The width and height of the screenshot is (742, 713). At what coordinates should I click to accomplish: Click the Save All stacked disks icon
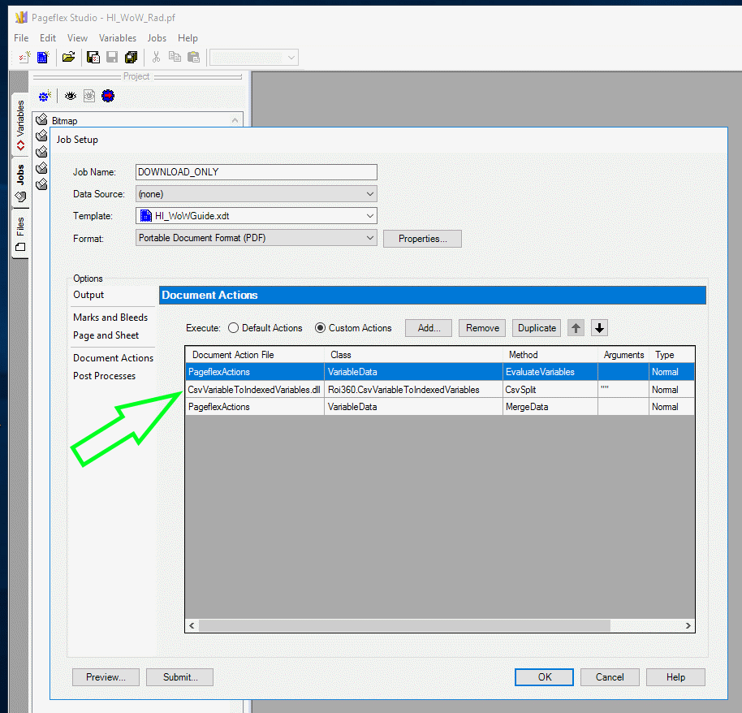point(131,58)
